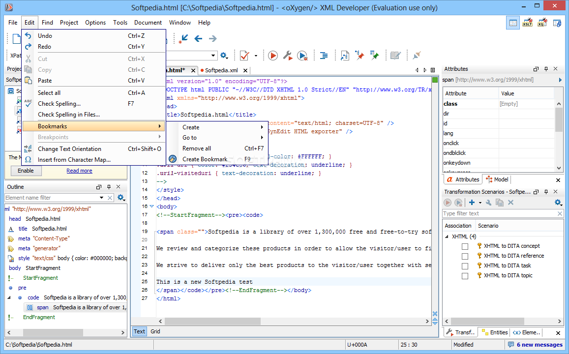Switch to the Softpedia.xml editor tab

point(221,70)
